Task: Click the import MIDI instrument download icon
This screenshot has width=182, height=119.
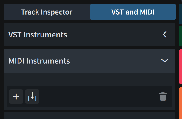Action: point(32,97)
